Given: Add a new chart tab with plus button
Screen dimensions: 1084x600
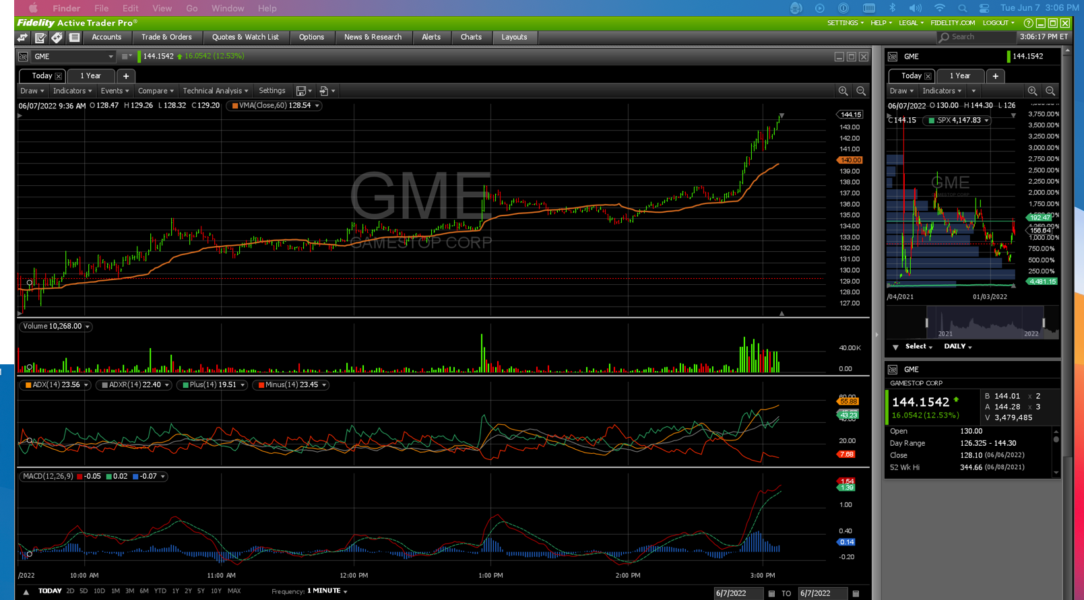Looking at the screenshot, I should point(126,76).
